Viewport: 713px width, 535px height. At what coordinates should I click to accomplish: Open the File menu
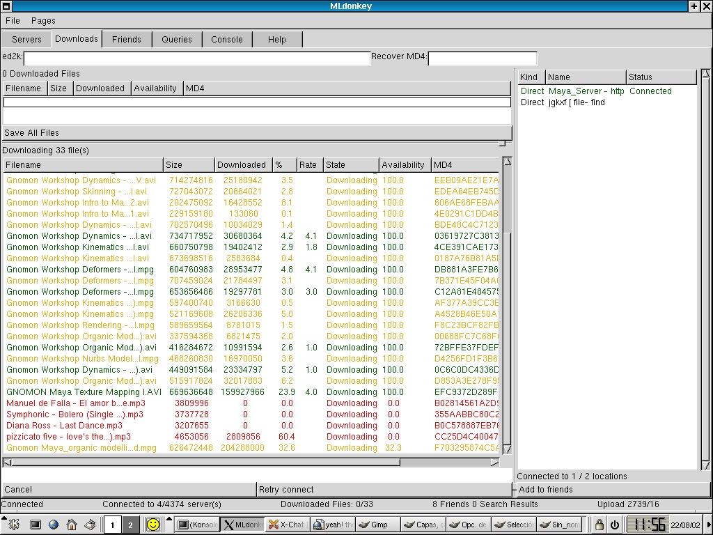tap(13, 20)
